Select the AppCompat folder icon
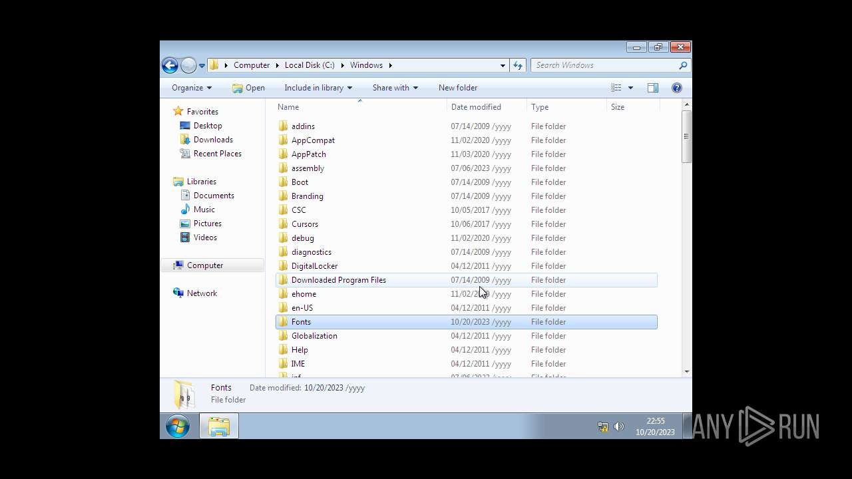The width and height of the screenshot is (852, 479). coord(283,140)
